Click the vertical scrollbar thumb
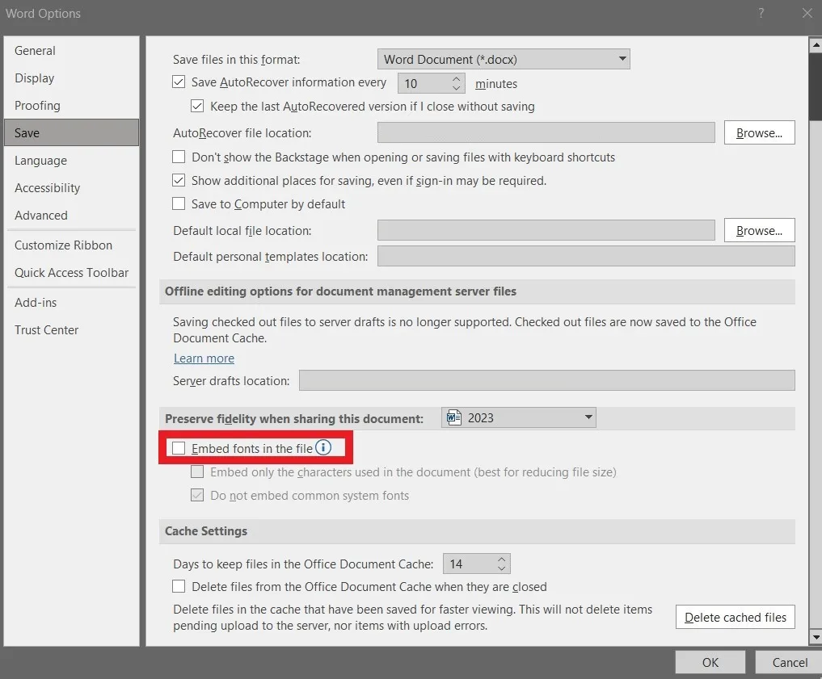The width and height of the screenshot is (822, 679). click(816, 86)
